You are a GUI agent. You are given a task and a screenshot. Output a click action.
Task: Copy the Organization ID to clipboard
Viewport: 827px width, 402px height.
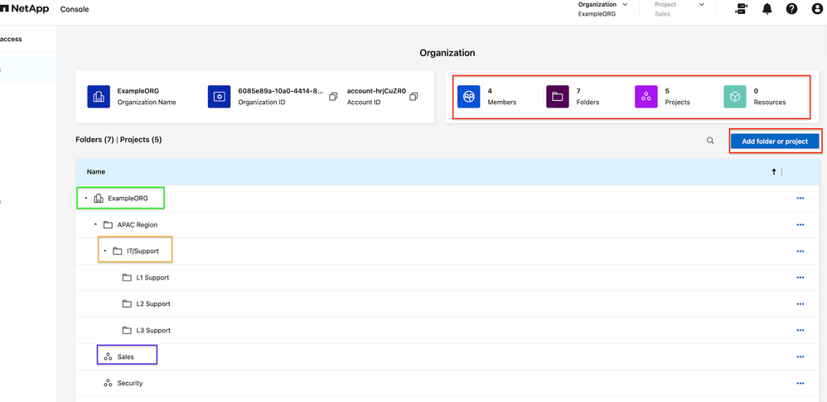coord(333,97)
